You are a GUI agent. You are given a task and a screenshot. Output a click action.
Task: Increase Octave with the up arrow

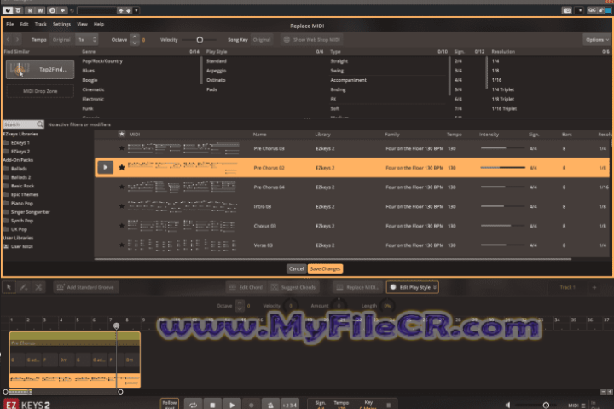[135, 37]
